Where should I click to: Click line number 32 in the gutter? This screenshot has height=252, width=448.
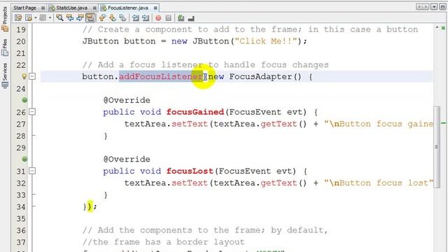[x=21, y=183]
